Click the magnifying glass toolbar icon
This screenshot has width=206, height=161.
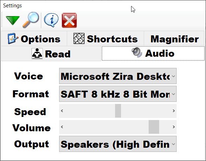click(x=31, y=20)
